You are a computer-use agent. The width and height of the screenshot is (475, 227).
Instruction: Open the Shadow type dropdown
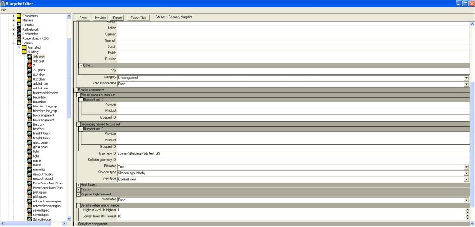point(467,173)
